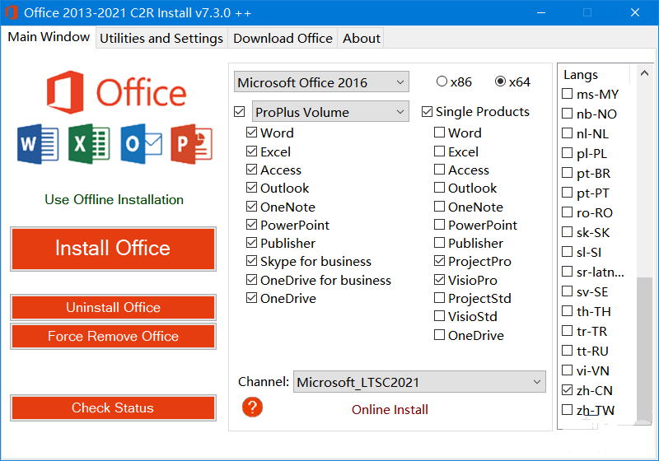Enable the vi-VN language checkbox
659x461 pixels.
(x=567, y=370)
